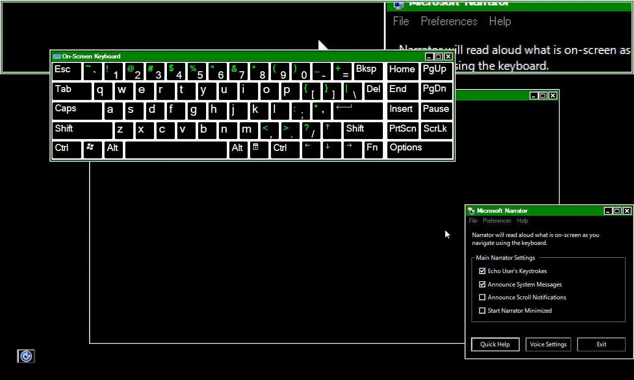Click the Quick Help button
The height and width of the screenshot is (380, 634).
click(495, 344)
